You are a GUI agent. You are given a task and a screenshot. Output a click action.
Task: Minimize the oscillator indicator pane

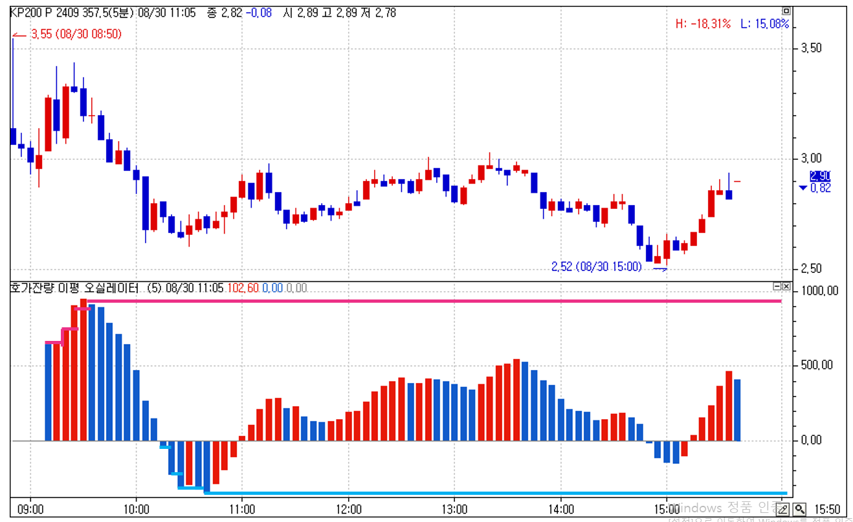(x=777, y=286)
